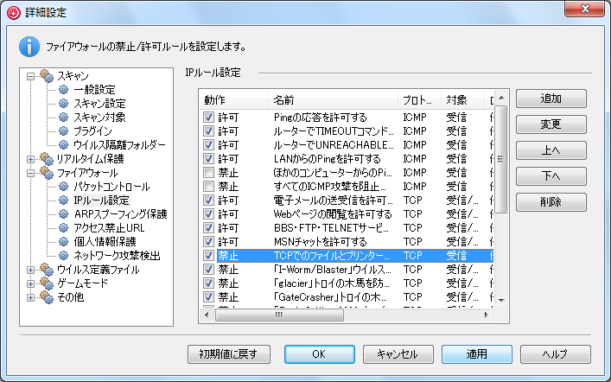
Task: Click the gear icon beside 一般設定
Action: (64, 89)
